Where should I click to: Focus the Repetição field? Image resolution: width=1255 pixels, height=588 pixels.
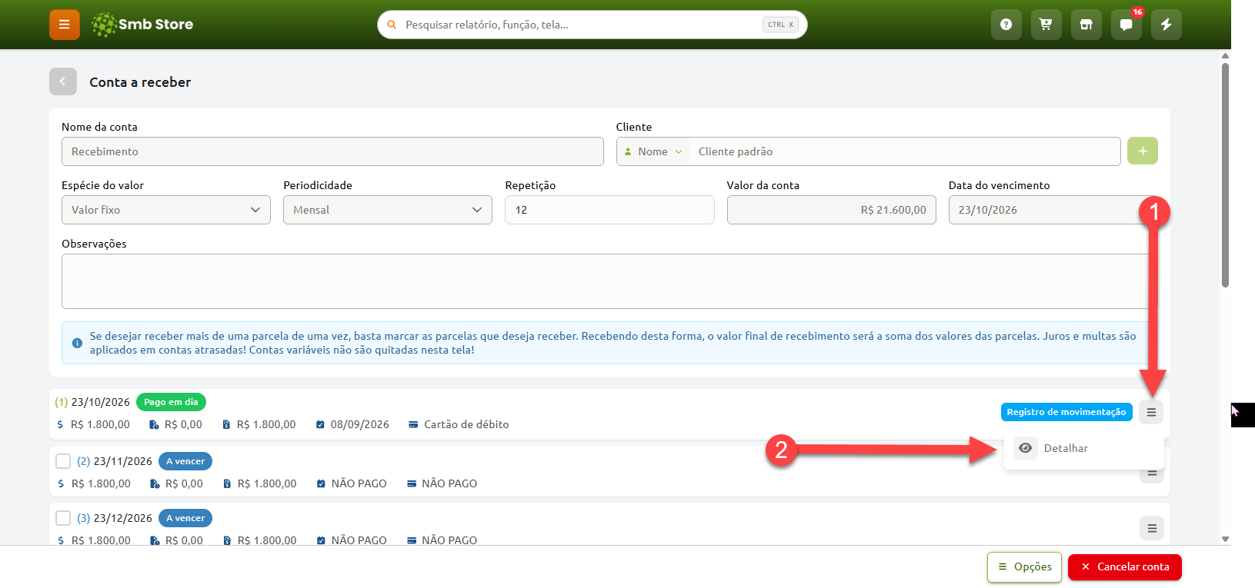[609, 210]
